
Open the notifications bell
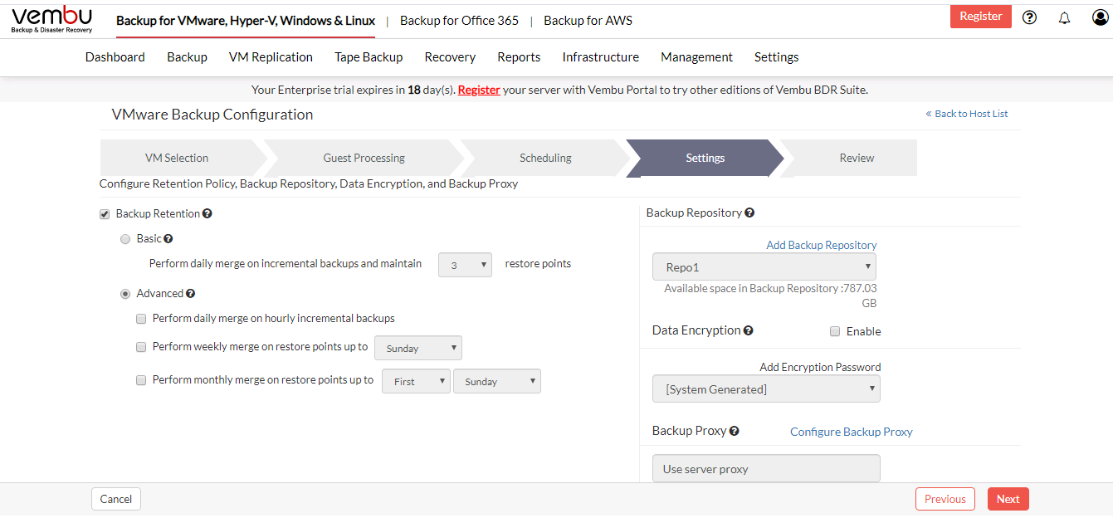pyautogui.click(x=1064, y=17)
